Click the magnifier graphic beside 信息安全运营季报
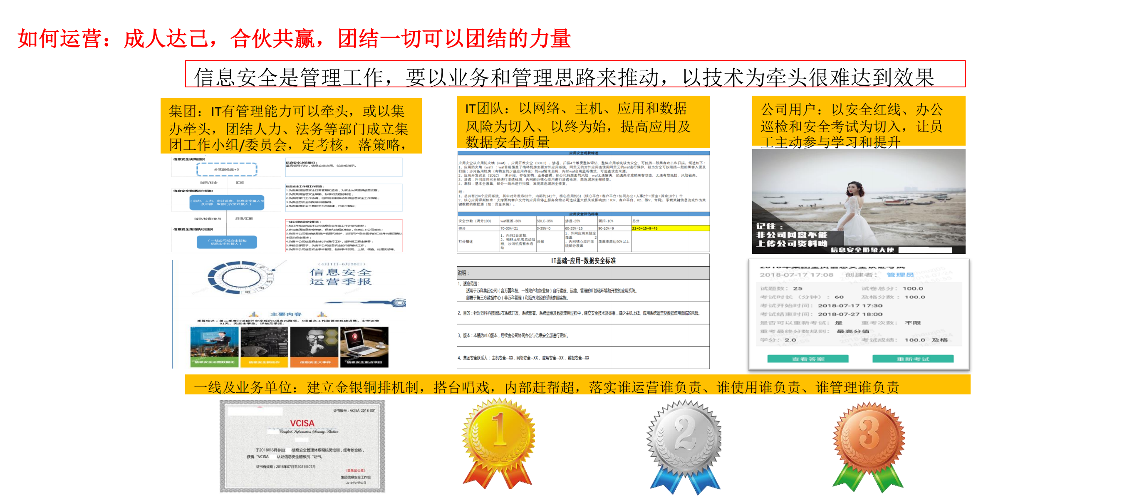Viewport: 1132px width, 503px height. tap(400, 304)
